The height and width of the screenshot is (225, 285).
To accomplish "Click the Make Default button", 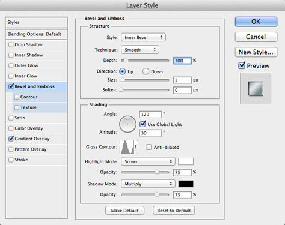I will pos(124,211).
